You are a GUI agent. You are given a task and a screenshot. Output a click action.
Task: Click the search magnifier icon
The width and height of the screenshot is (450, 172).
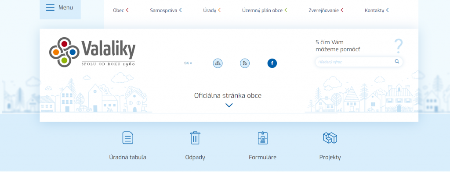[397, 61]
